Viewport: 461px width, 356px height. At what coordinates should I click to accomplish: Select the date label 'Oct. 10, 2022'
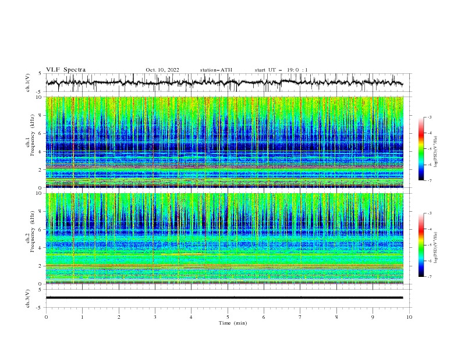(162, 70)
